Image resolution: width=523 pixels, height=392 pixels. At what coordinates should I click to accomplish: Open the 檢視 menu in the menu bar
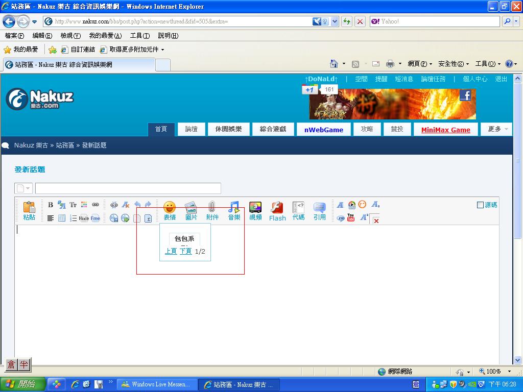click(70, 36)
